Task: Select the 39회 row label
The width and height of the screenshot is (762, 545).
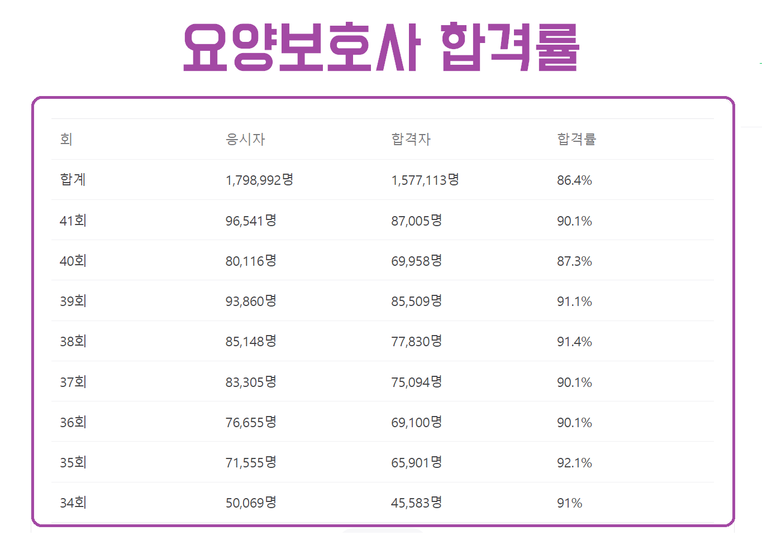Action: point(73,301)
